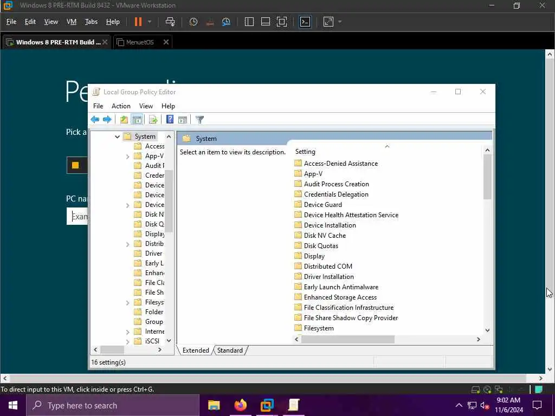
Task: Pause the VM with orange pause button
Action: [x=138, y=22]
